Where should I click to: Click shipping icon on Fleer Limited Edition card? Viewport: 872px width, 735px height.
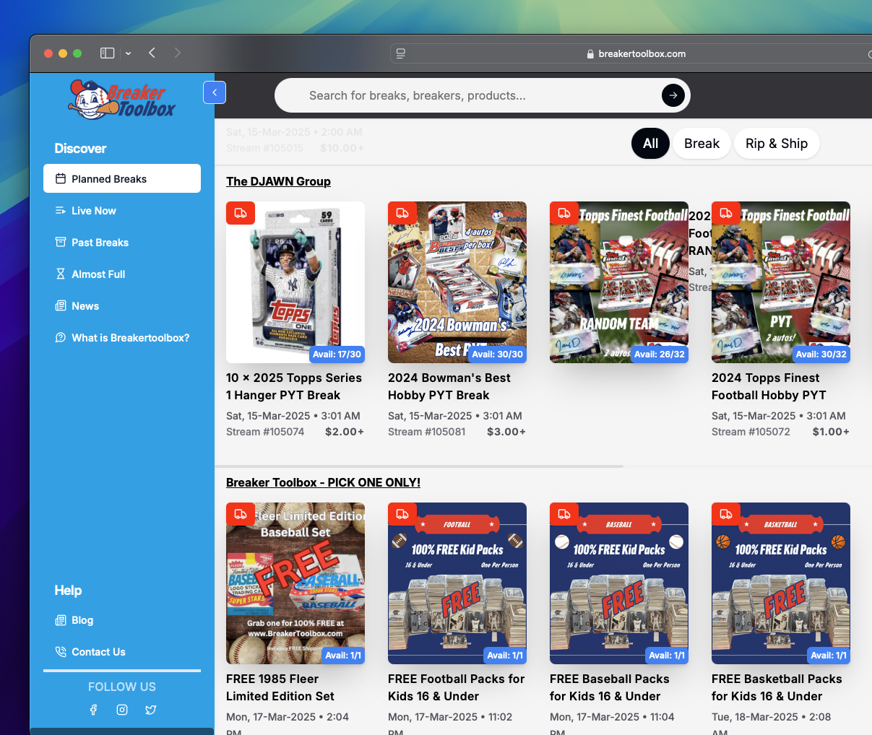click(x=241, y=514)
